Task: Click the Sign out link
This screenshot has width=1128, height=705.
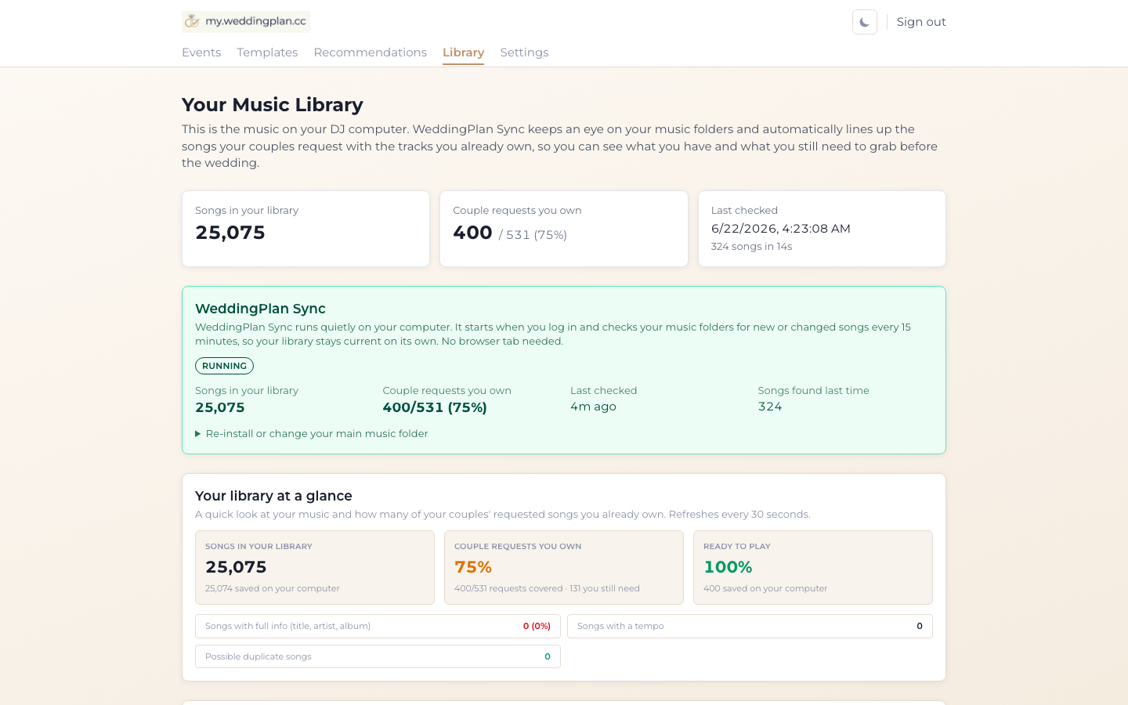Action: click(921, 22)
